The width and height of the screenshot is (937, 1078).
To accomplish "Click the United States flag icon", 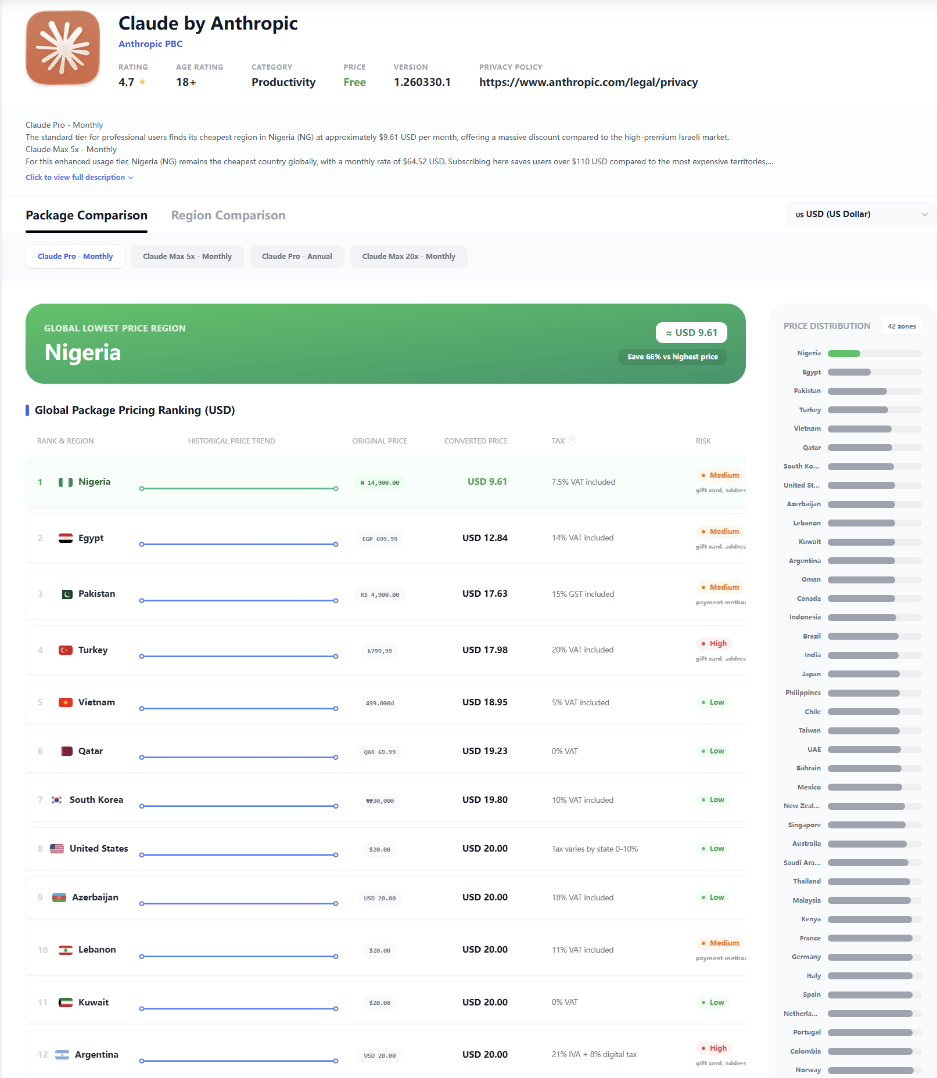I will tap(57, 849).
